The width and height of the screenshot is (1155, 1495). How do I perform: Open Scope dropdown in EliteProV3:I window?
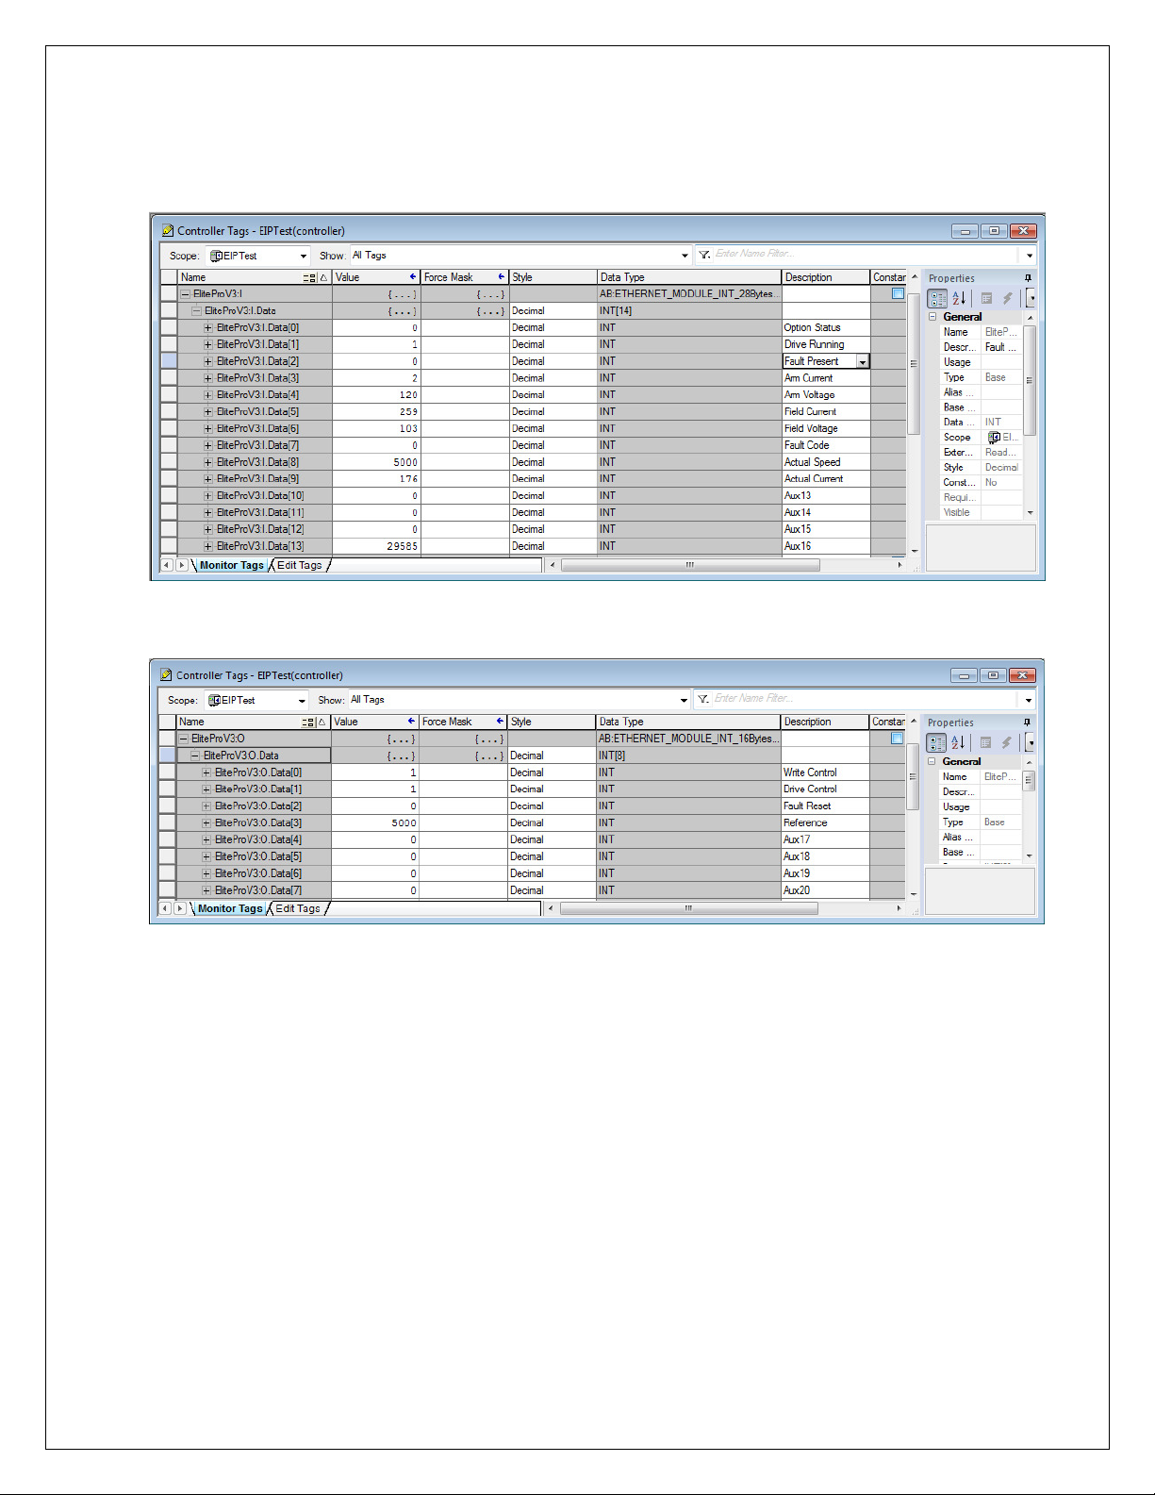tap(304, 256)
